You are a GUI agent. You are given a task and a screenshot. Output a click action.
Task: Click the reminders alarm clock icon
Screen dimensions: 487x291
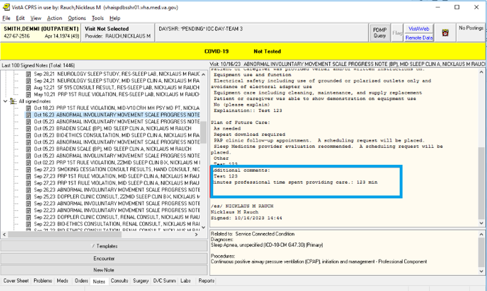tap(445, 33)
